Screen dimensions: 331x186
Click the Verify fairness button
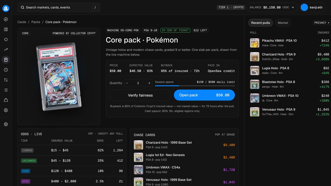coord(140,95)
